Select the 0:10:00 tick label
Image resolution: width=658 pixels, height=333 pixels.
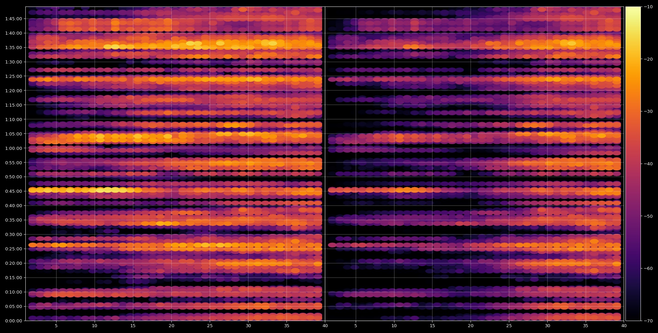[x=13, y=292]
